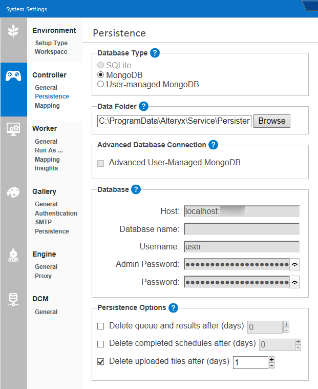Screen dimensions: 318x389
Task: Open Worker Insights page
Action: 46,168
